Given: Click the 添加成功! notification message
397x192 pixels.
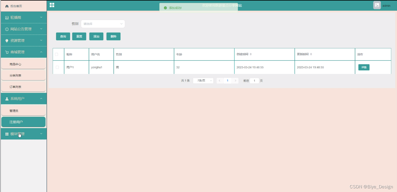Looking at the screenshot, I should pos(175,8).
